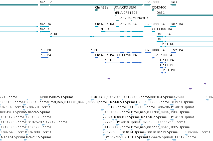This screenshot has height=141, width=213.
Task: Click EST label SD07992.3prime
Action: tap(197, 132)
